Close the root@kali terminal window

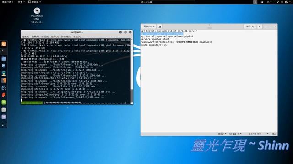[x=130, y=32]
